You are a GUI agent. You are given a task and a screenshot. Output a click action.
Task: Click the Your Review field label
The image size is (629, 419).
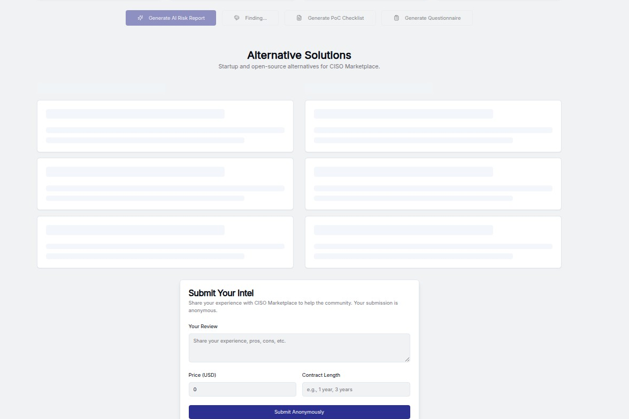(203, 327)
